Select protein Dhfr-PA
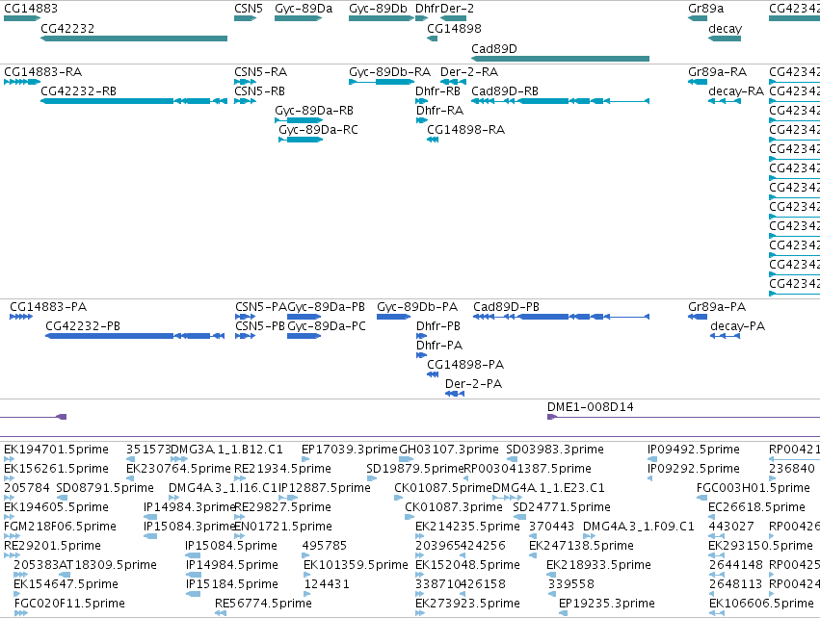Screen dimensions: 820x618 (x=439, y=346)
